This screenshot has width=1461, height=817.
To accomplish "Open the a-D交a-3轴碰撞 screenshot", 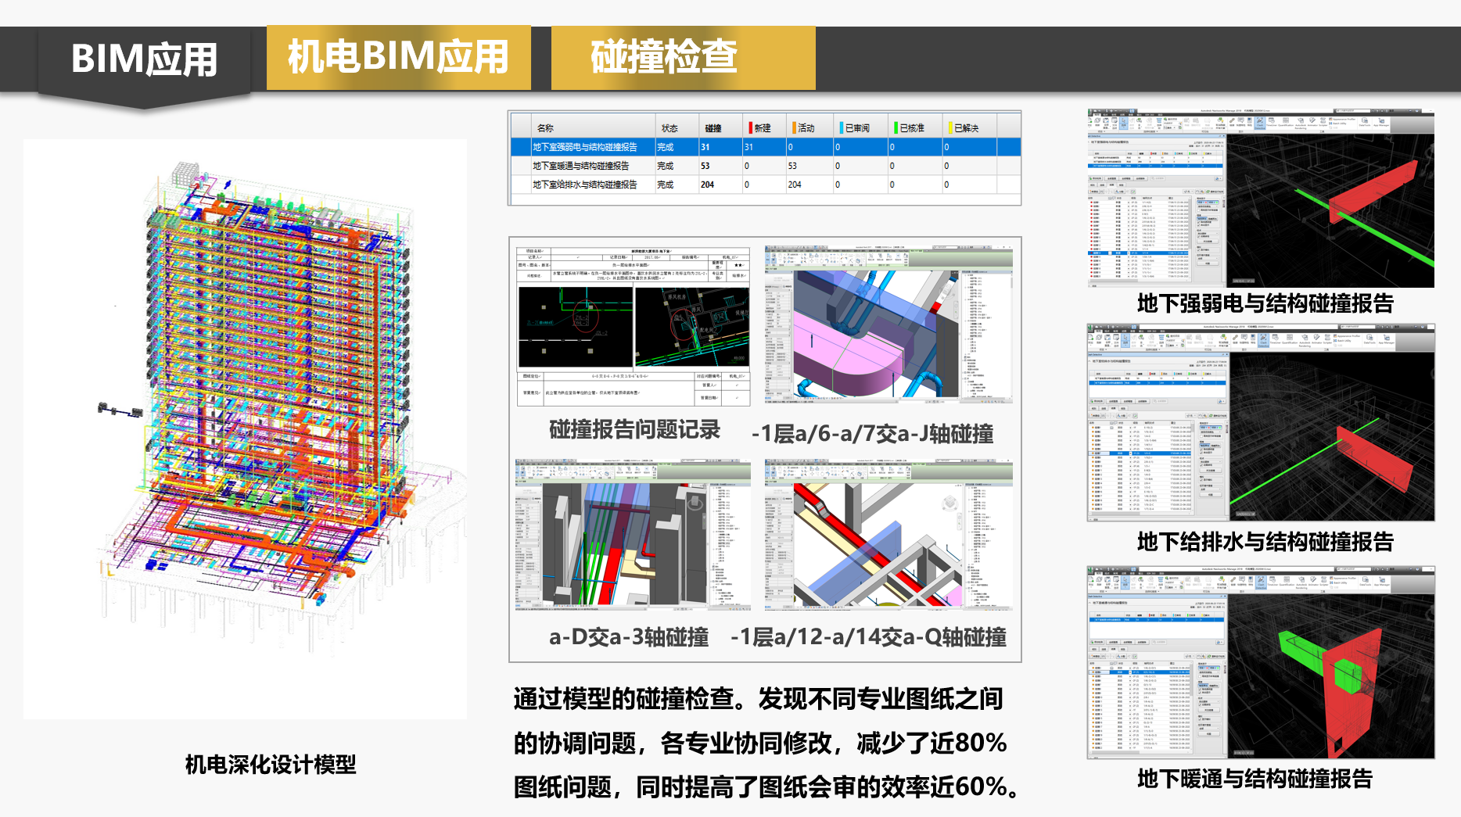I will (x=633, y=535).
